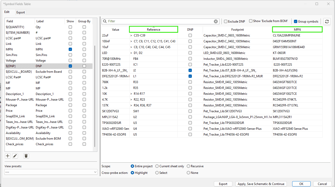Click Apply, Save Schematic & Continue
This screenshot has width=335, height=187.
point(261,184)
